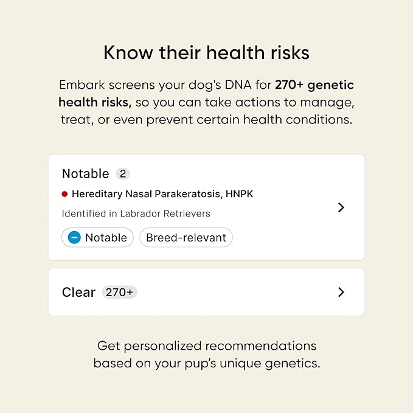Viewport: 413px width, 413px height.
Task: Click based on your pup's unique genetics
Action: click(206, 364)
